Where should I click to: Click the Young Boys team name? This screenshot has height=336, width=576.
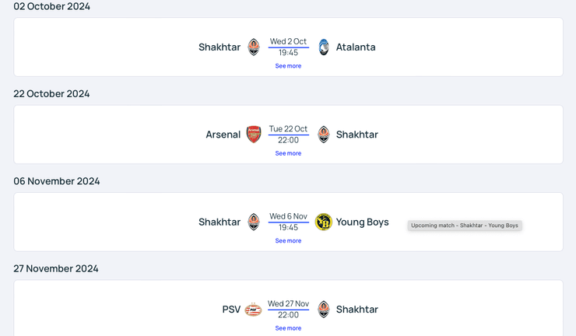click(363, 222)
